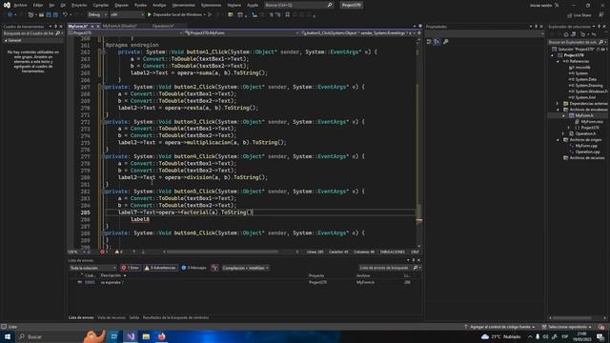
Task: Click the Properties panel wrench icon
Action: pyautogui.click(x=446, y=42)
